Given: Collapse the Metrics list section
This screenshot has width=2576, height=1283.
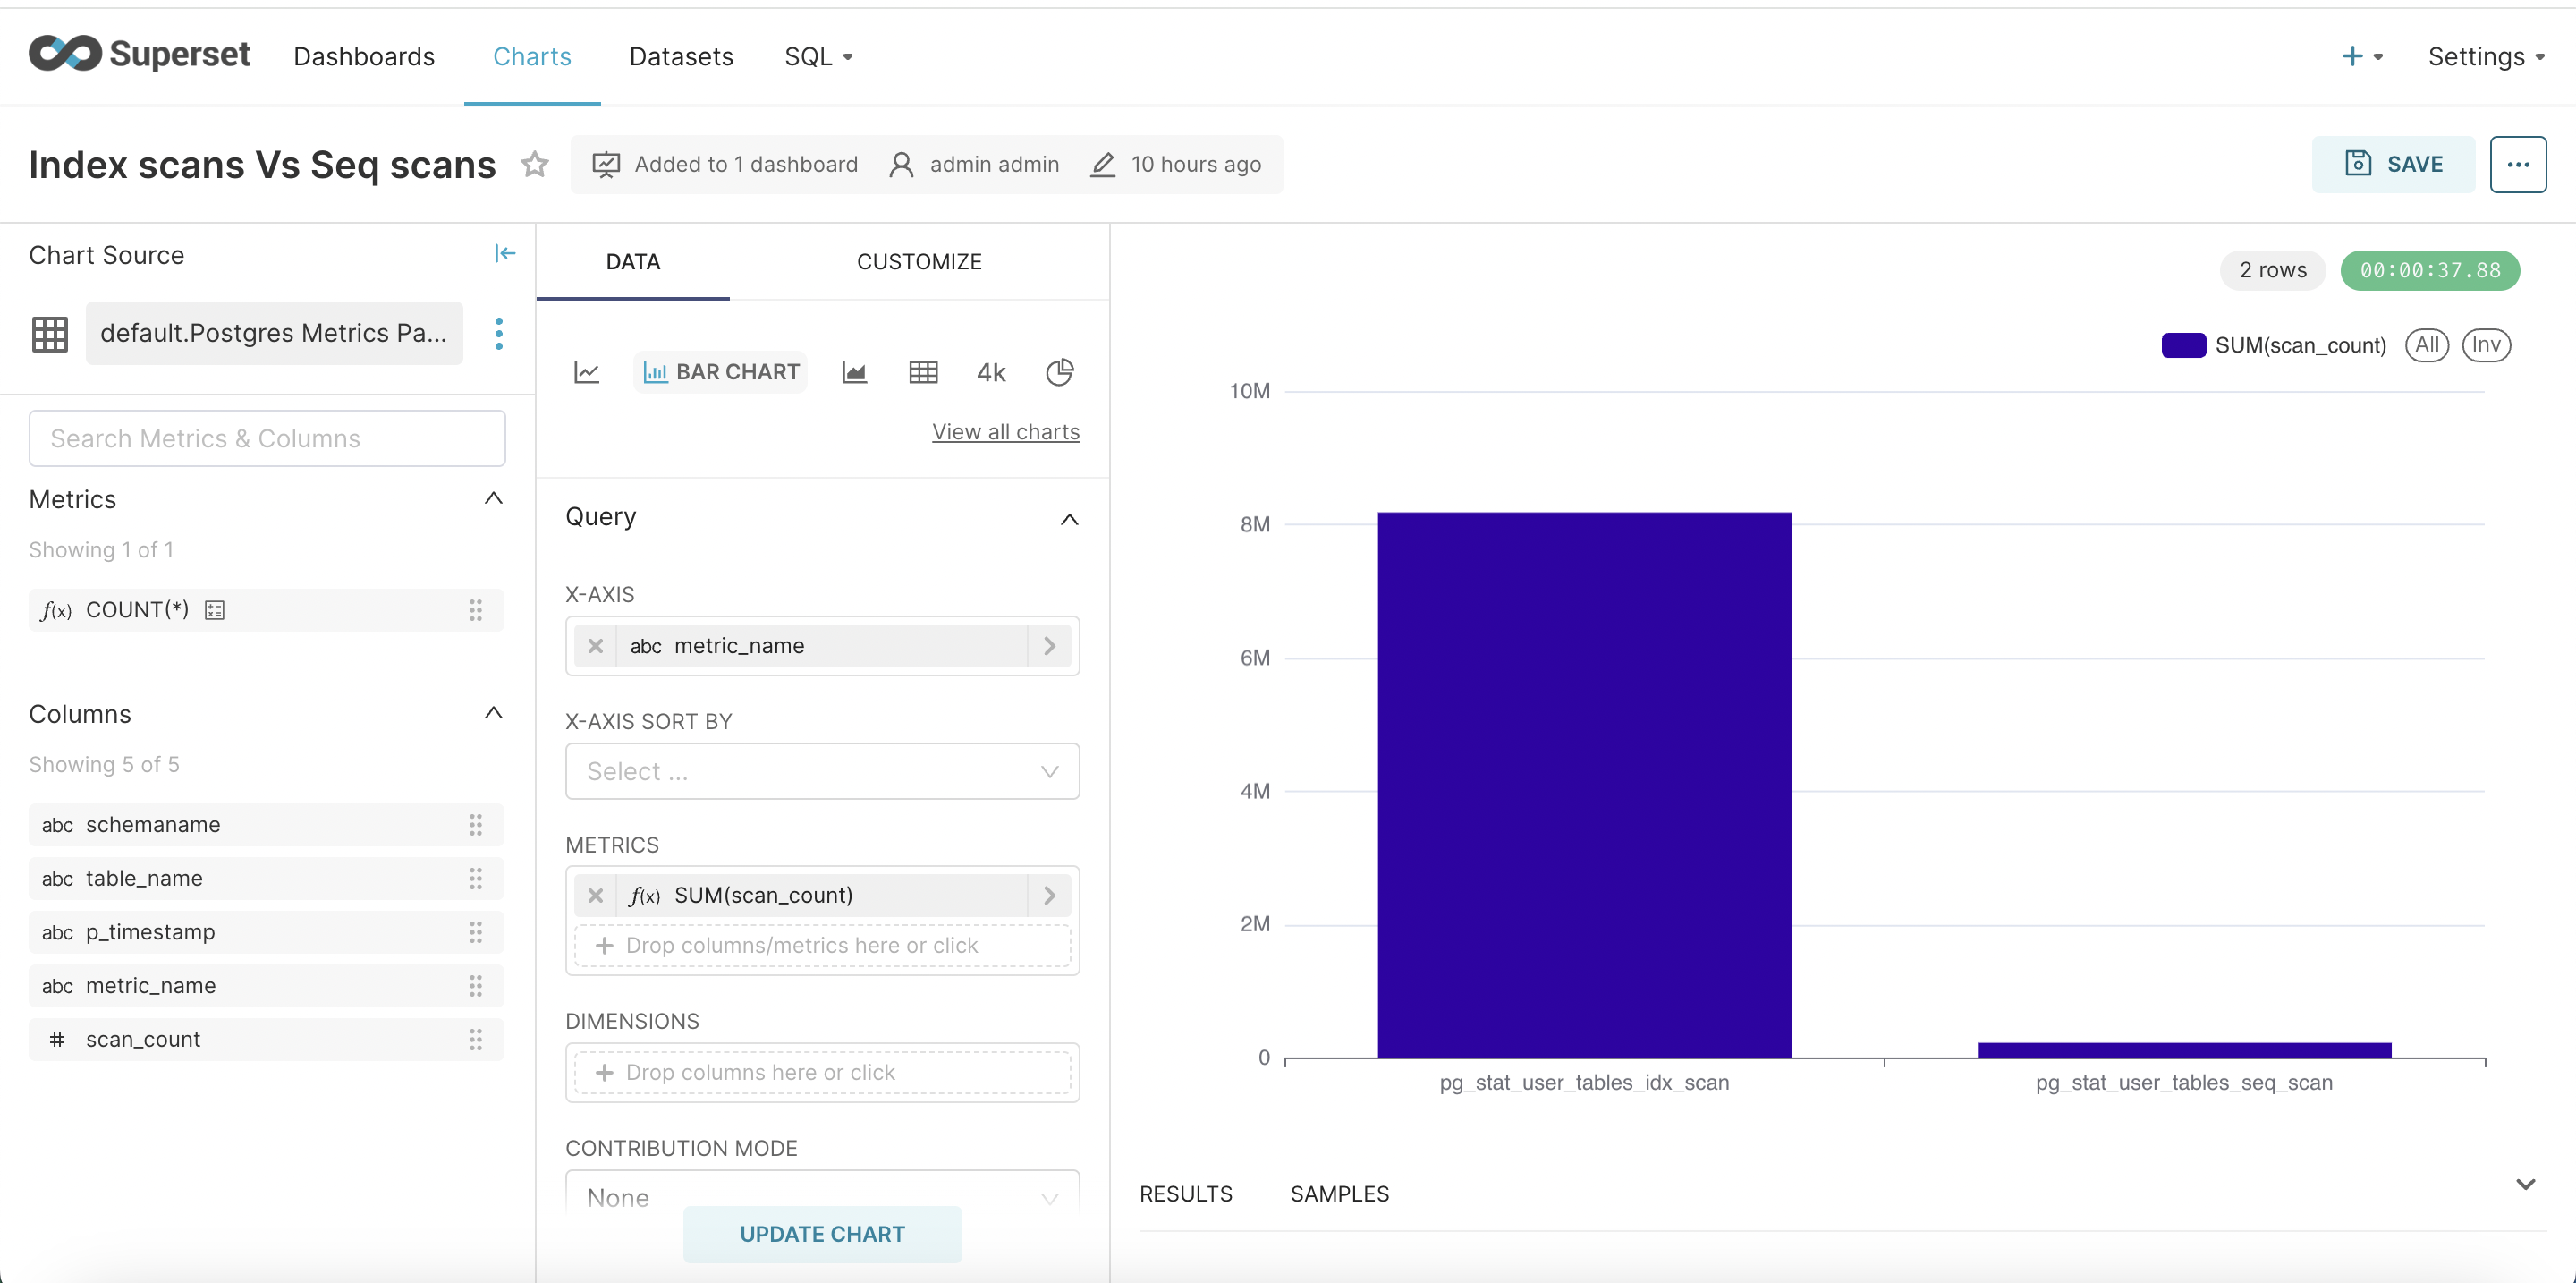Looking at the screenshot, I should pos(493,498).
